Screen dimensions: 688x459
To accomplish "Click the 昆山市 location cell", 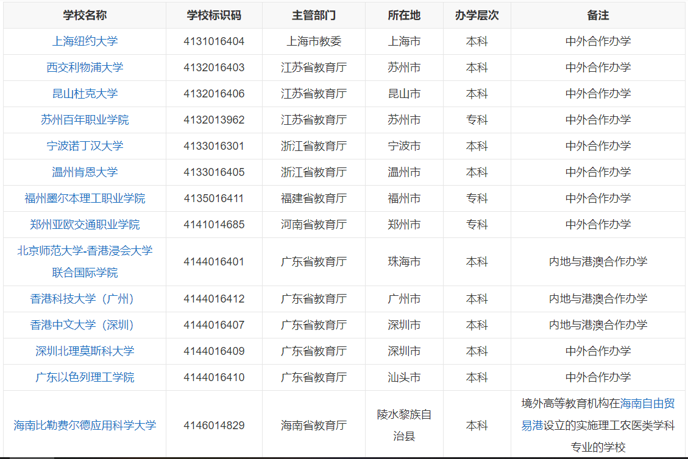I will point(404,93).
